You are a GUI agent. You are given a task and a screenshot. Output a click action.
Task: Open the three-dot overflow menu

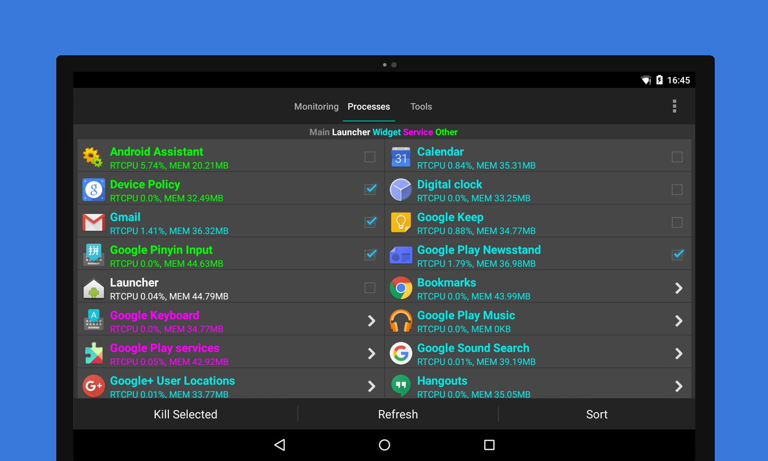tap(674, 106)
